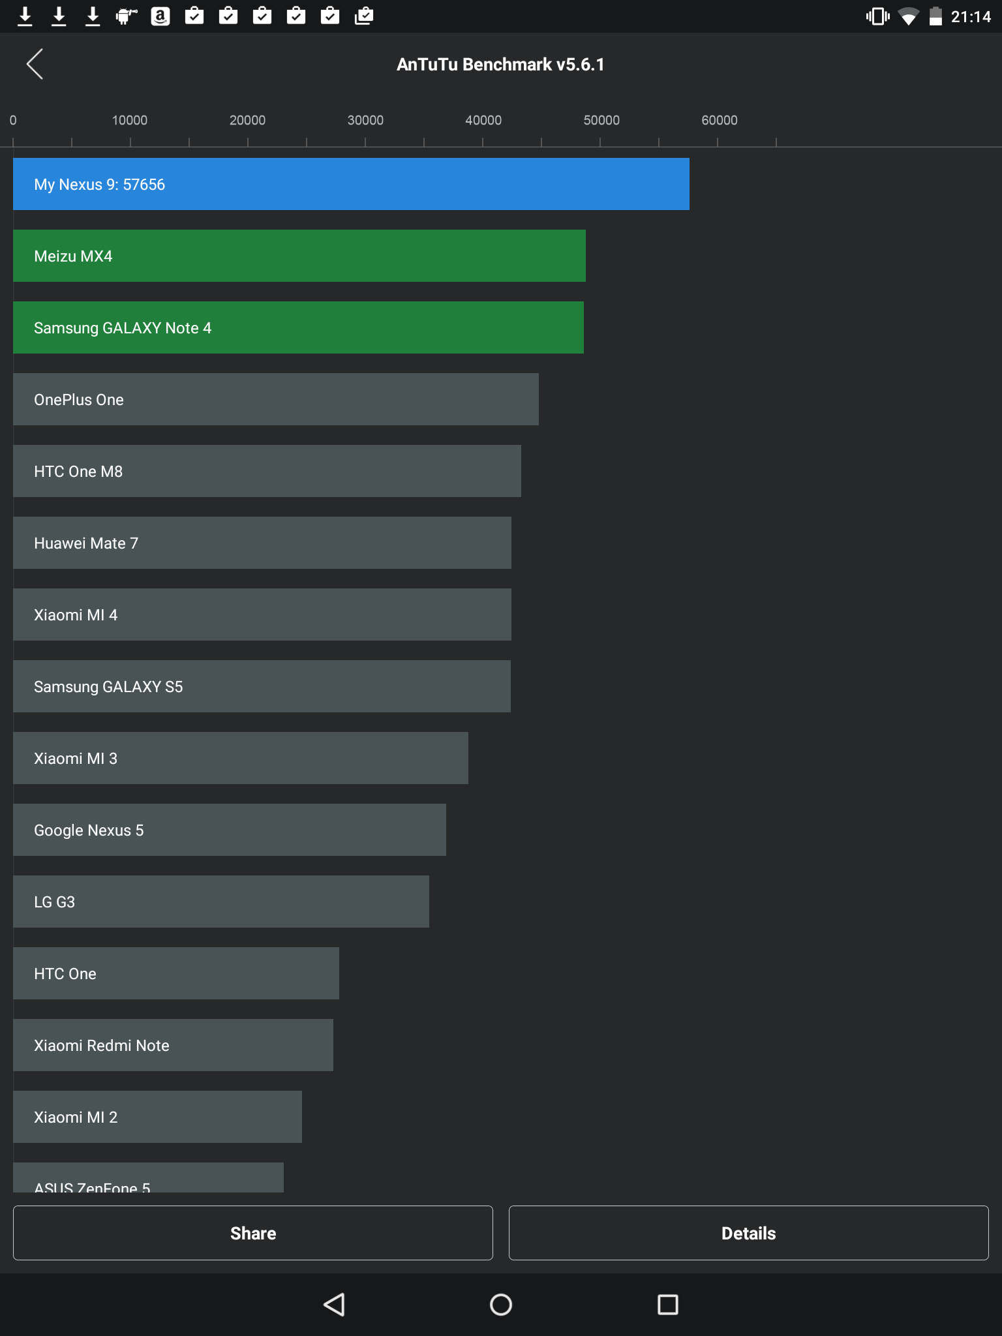
Task: Tap the clock showing 21:14
Action: click(x=971, y=17)
